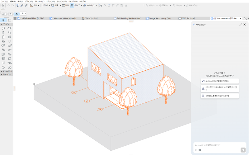Select the Column tool
The width and height of the screenshot is (249, 155).
[3, 33]
